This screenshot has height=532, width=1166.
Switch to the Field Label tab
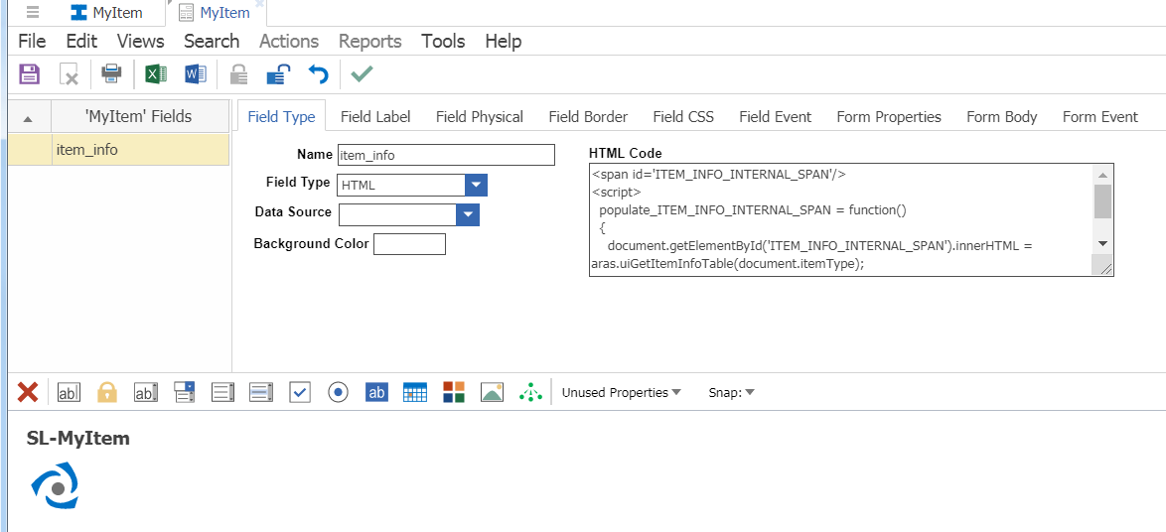pos(375,117)
